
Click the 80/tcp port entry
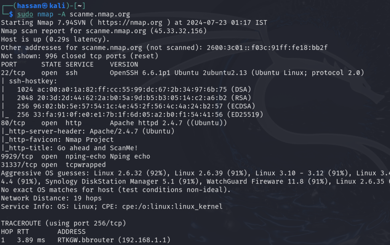click(x=13, y=123)
